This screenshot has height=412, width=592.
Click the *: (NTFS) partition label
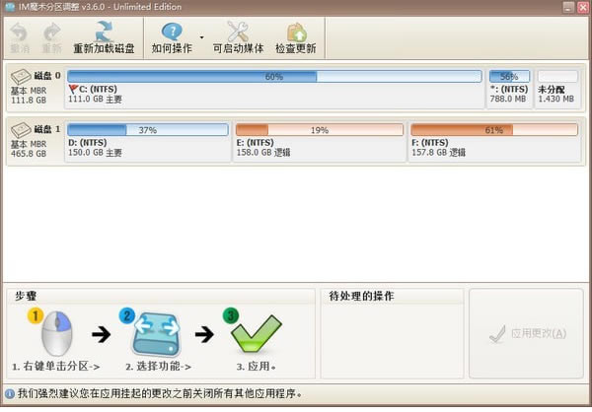click(509, 90)
